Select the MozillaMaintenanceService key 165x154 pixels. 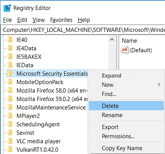(51, 107)
